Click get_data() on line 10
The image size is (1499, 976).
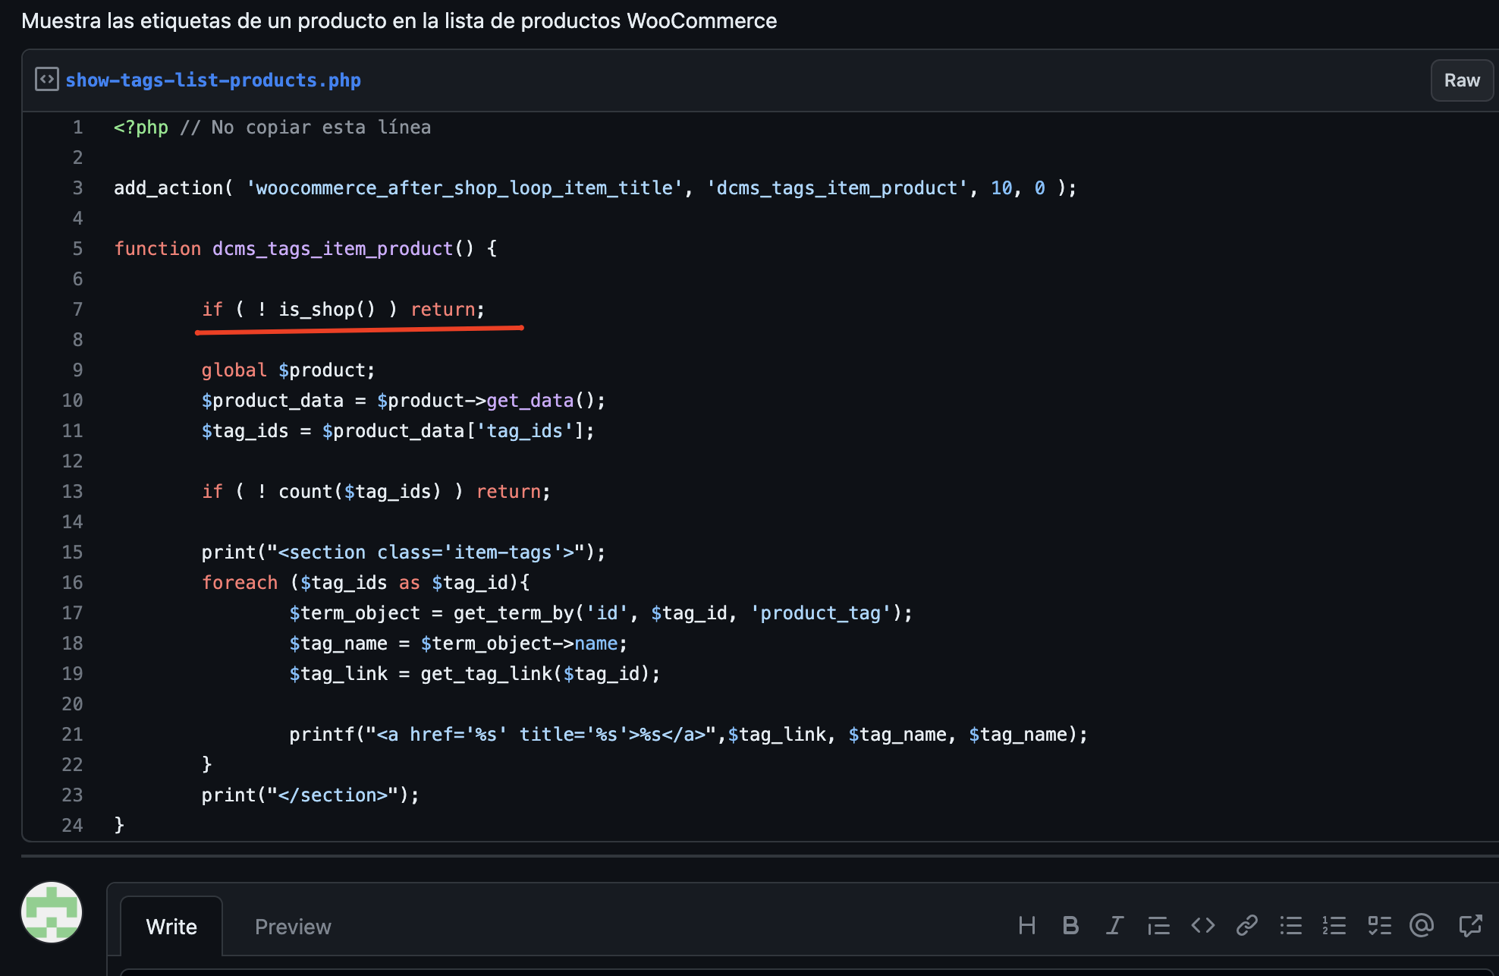pyautogui.click(x=541, y=401)
